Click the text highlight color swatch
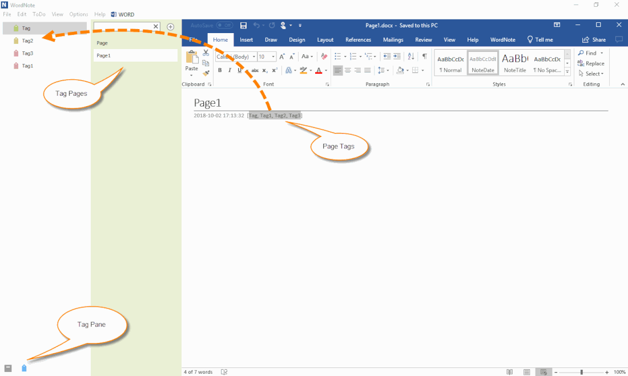This screenshot has height=376, width=628. pos(303,71)
